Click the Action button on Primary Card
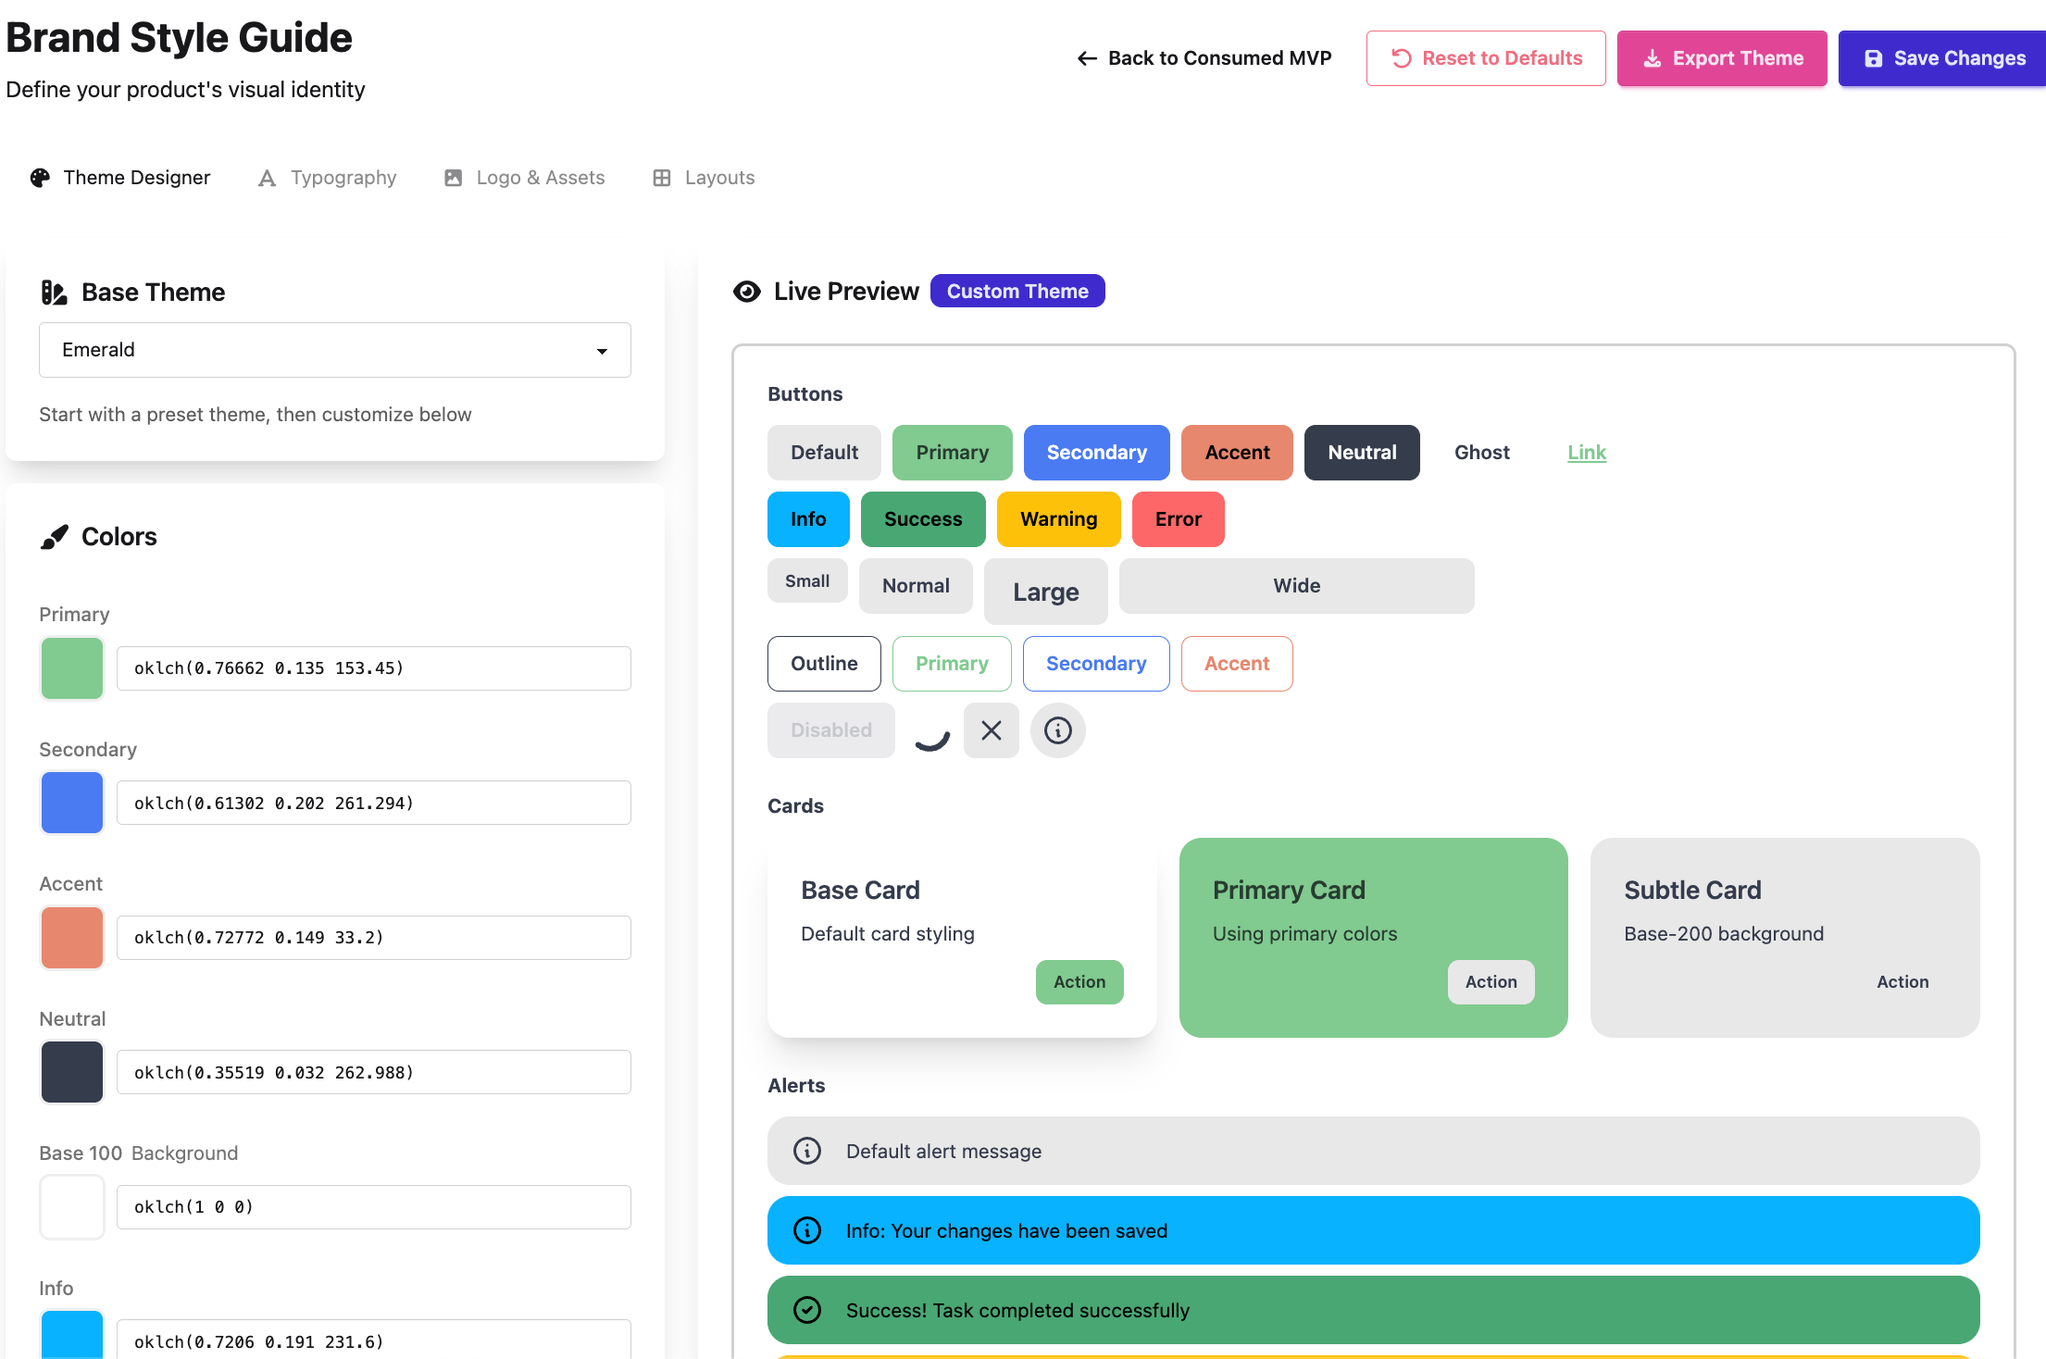This screenshot has width=2046, height=1359. click(1491, 982)
